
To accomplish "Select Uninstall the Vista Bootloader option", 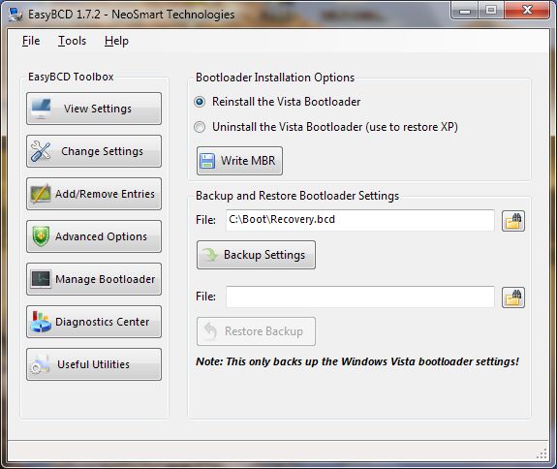I will (x=200, y=127).
